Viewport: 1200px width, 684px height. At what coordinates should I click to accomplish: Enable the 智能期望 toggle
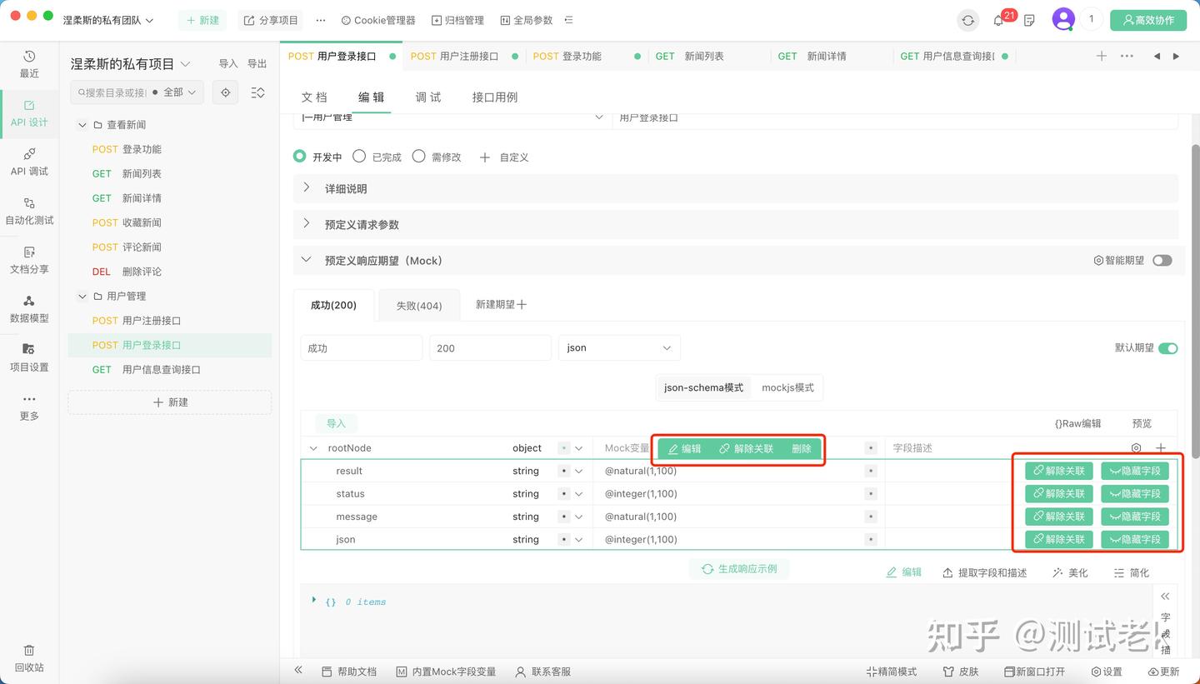click(1162, 260)
